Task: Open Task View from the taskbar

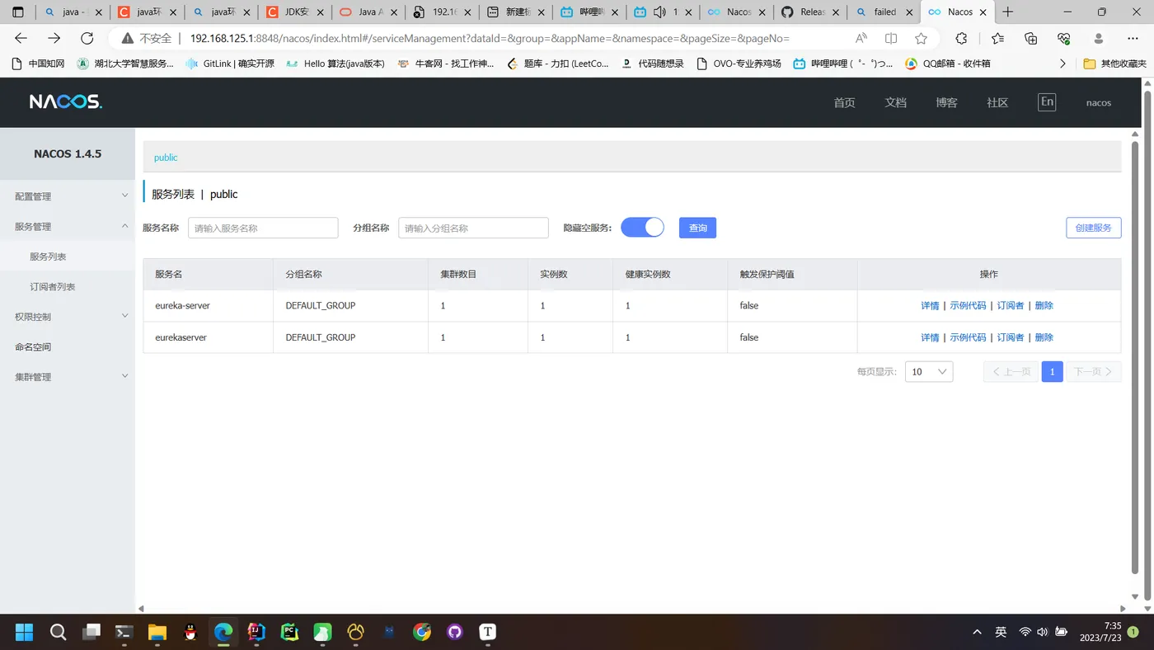Action: pyautogui.click(x=91, y=632)
